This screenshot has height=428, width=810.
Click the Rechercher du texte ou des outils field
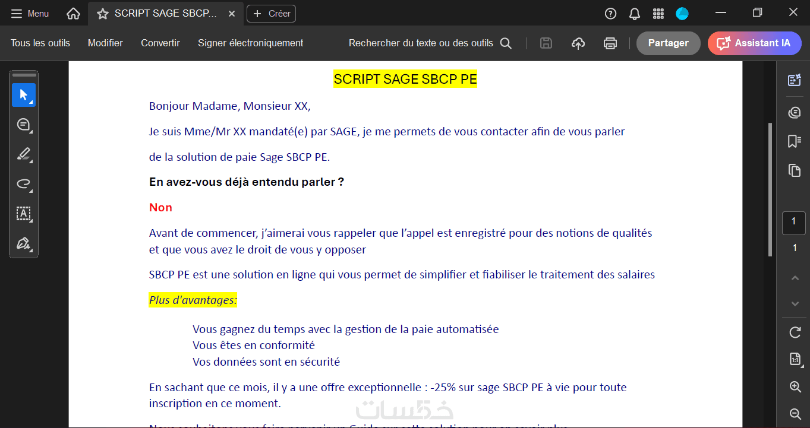click(421, 43)
